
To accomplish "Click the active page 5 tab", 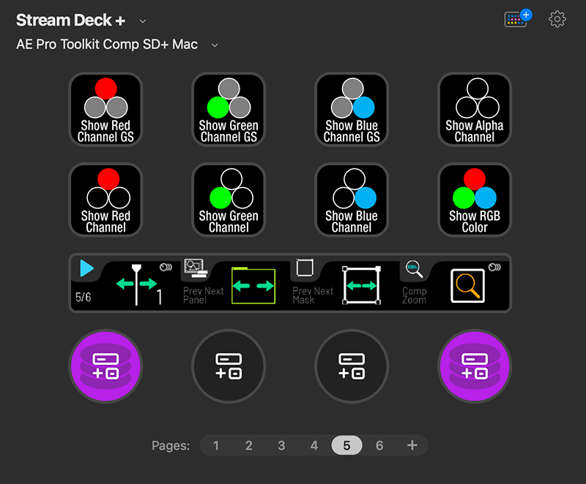I will coord(346,445).
